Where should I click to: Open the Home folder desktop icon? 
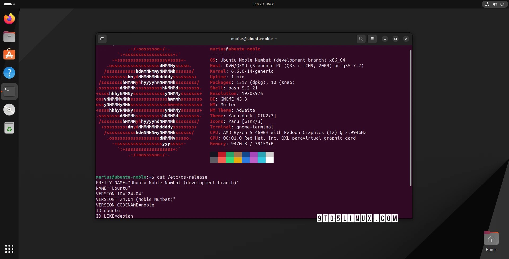click(491, 241)
